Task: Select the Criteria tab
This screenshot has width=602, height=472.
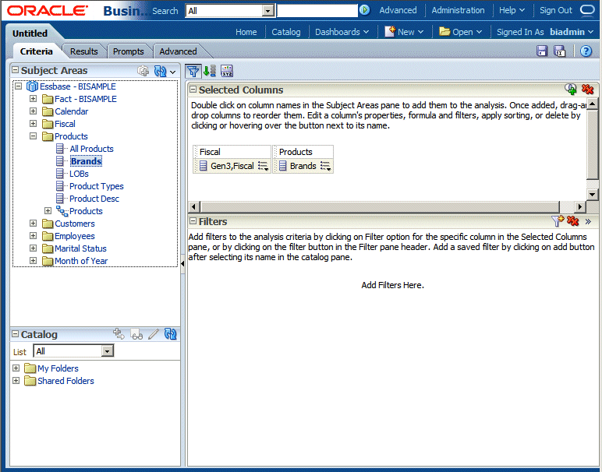Action: coord(36,51)
